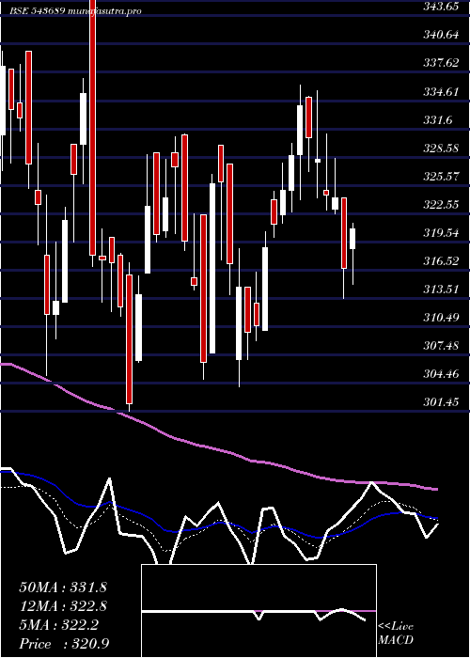Screen dimensions: 470x658
Task: Select the 313.51 price axis label
Action: [x=441, y=290]
